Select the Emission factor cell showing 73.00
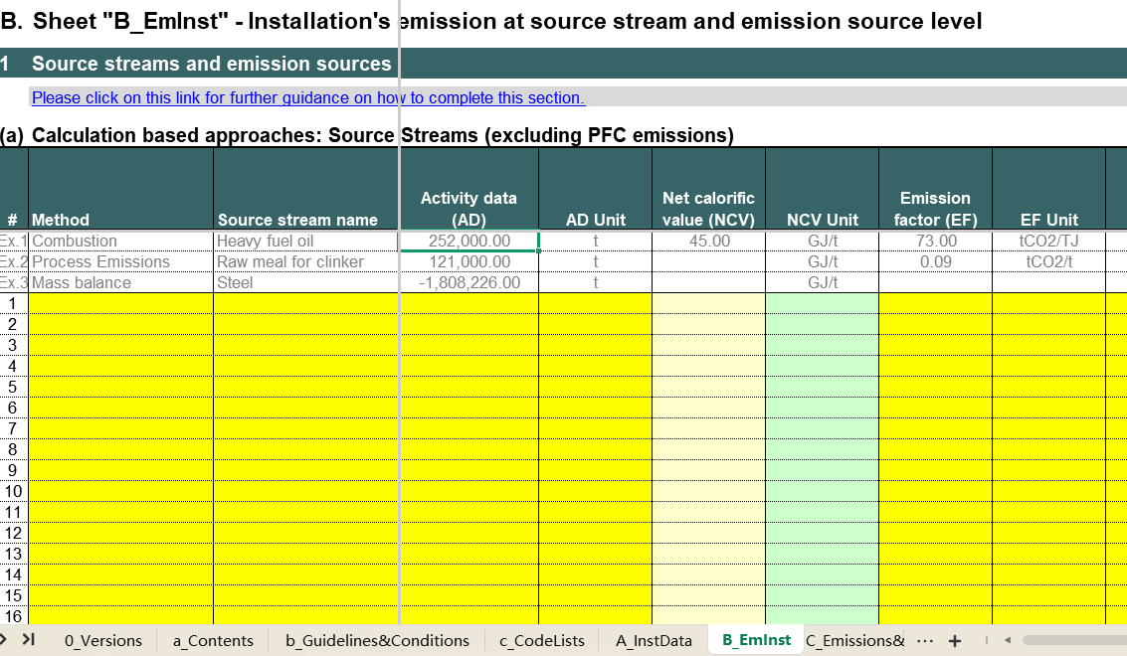Viewport: 1127px width, 656px height. 934,241
